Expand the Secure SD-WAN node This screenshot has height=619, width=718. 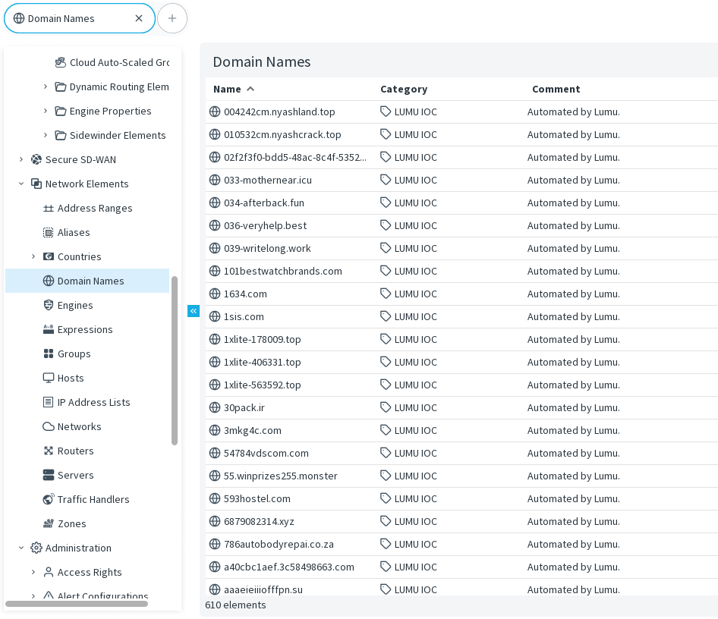click(x=21, y=159)
